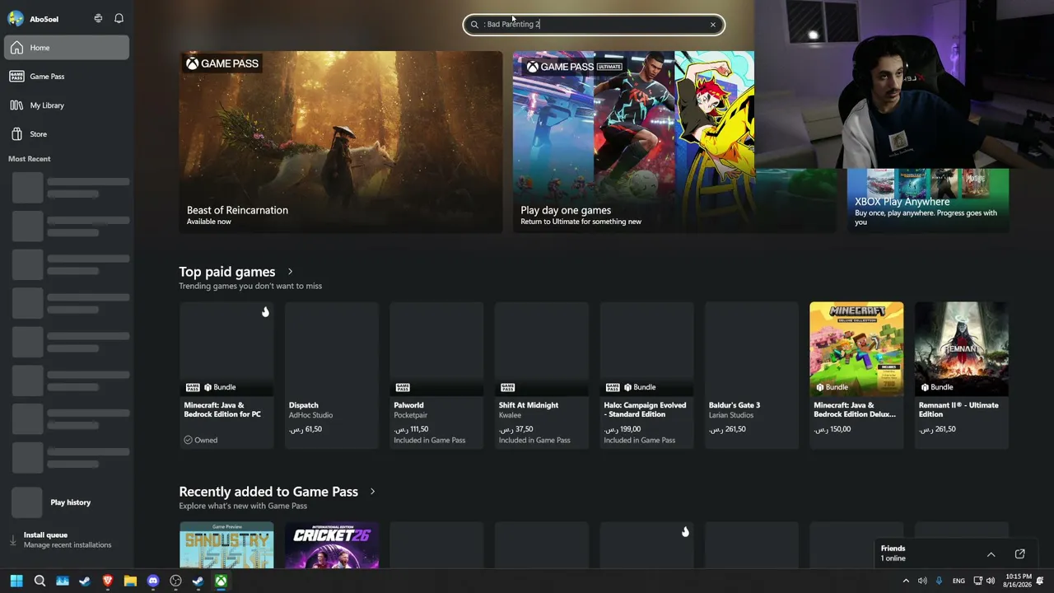Image resolution: width=1054 pixels, height=593 pixels.
Task: Open the Windows Start menu
Action: point(16,581)
